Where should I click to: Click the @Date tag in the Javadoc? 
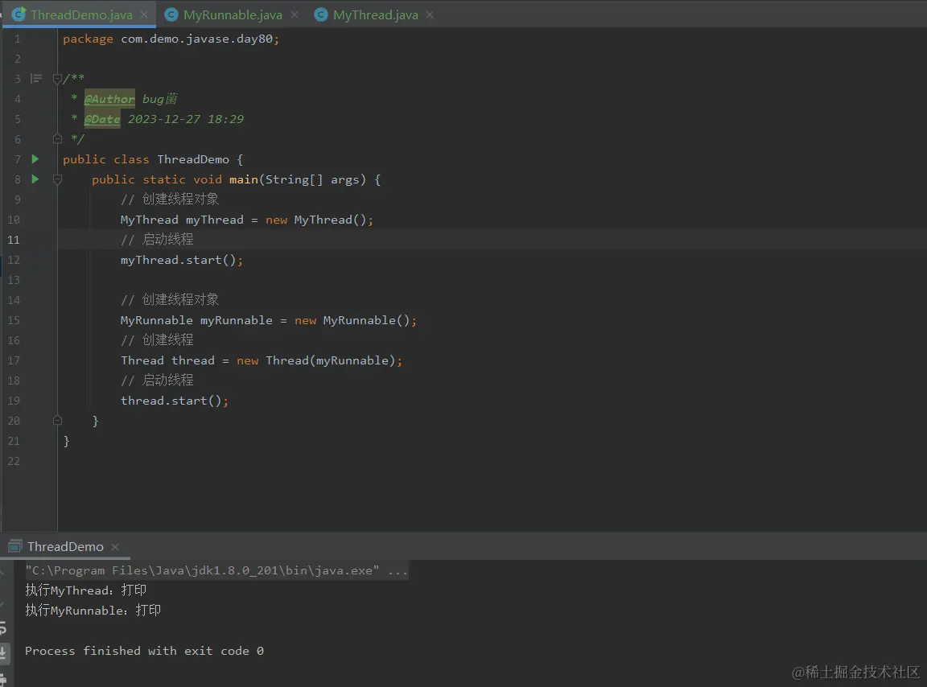102,119
